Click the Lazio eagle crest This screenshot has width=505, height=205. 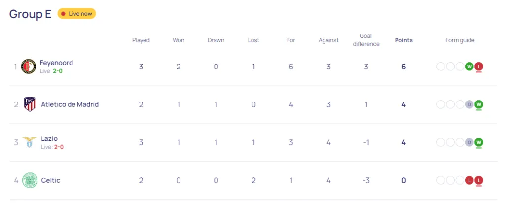tap(30, 142)
